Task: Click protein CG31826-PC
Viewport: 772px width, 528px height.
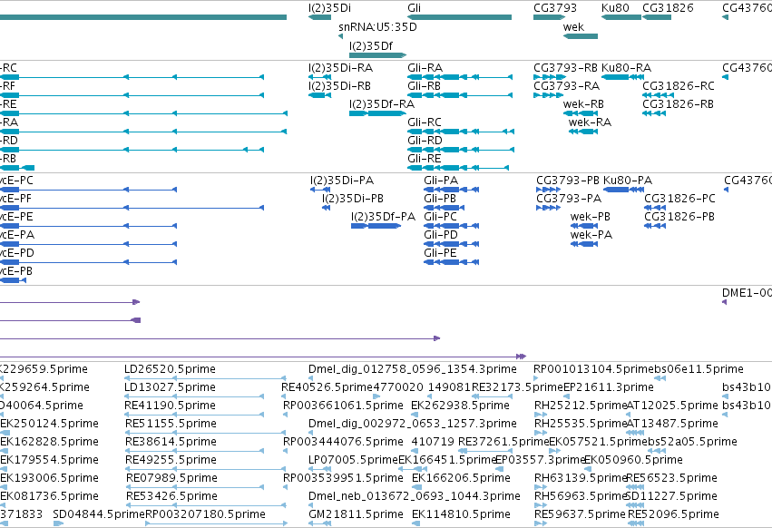Action: (679, 199)
